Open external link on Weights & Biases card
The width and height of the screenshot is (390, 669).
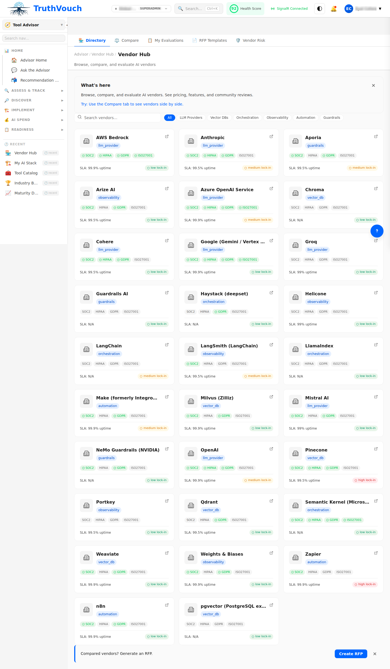(271, 553)
